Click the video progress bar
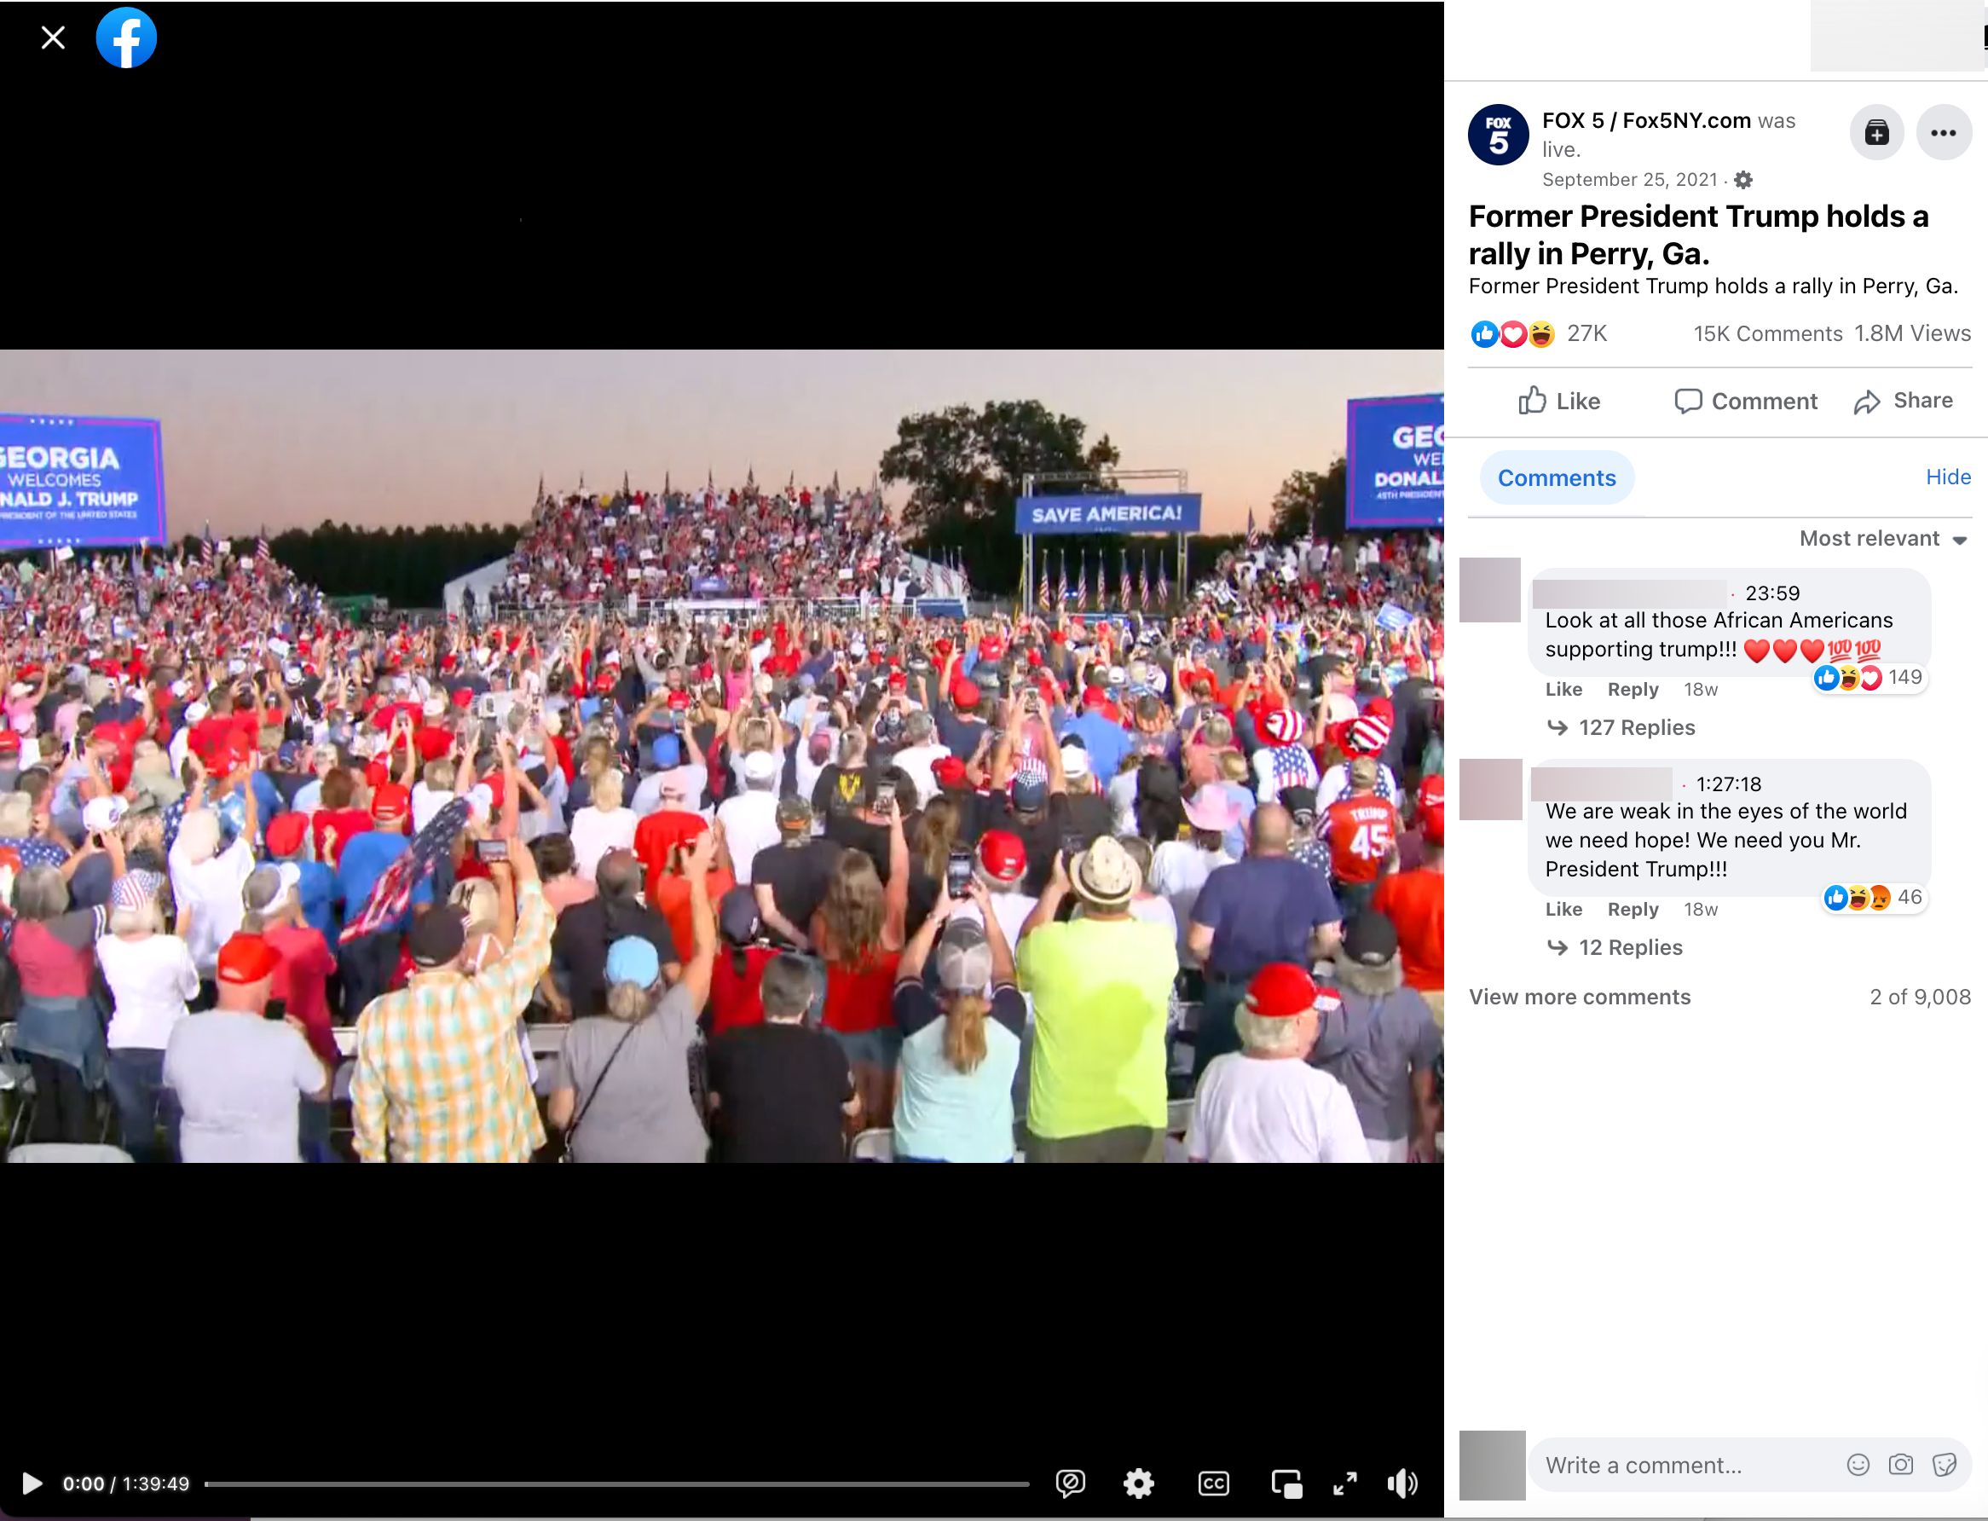 coord(615,1483)
